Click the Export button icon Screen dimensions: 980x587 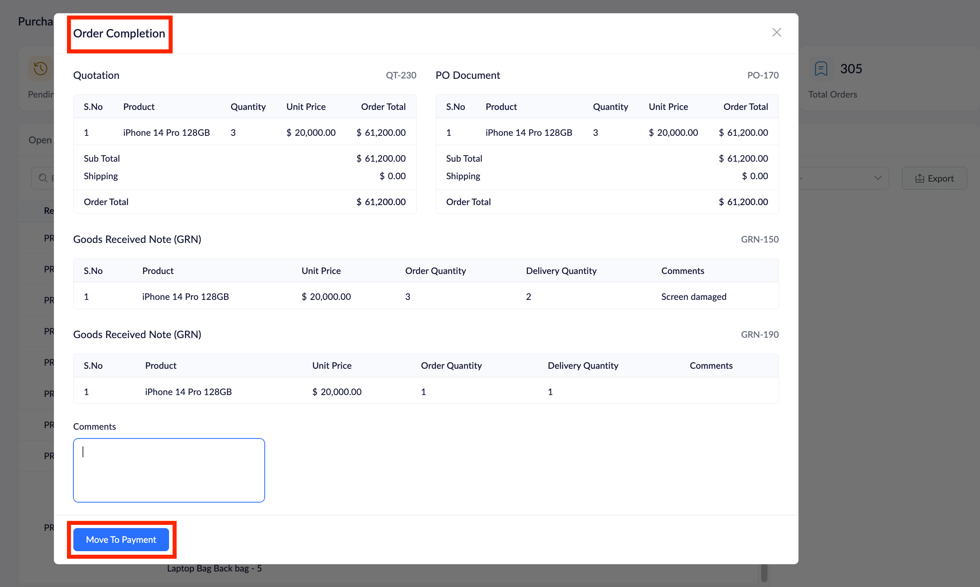coord(919,178)
